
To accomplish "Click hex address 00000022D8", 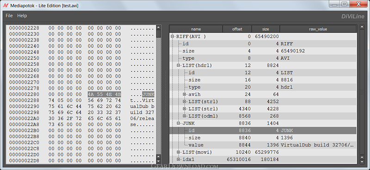I will [25, 161].
